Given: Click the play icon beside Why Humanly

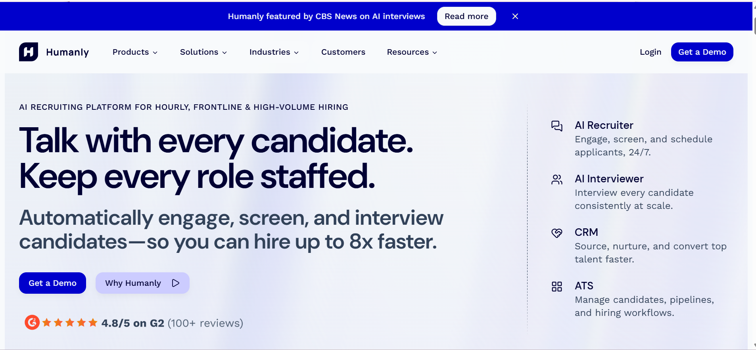Looking at the screenshot, I should (x=176, y=283).
